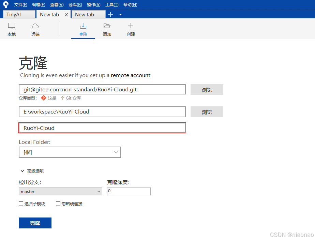
Task: Open the 工具(T) menu
Action: click(112, 5)
